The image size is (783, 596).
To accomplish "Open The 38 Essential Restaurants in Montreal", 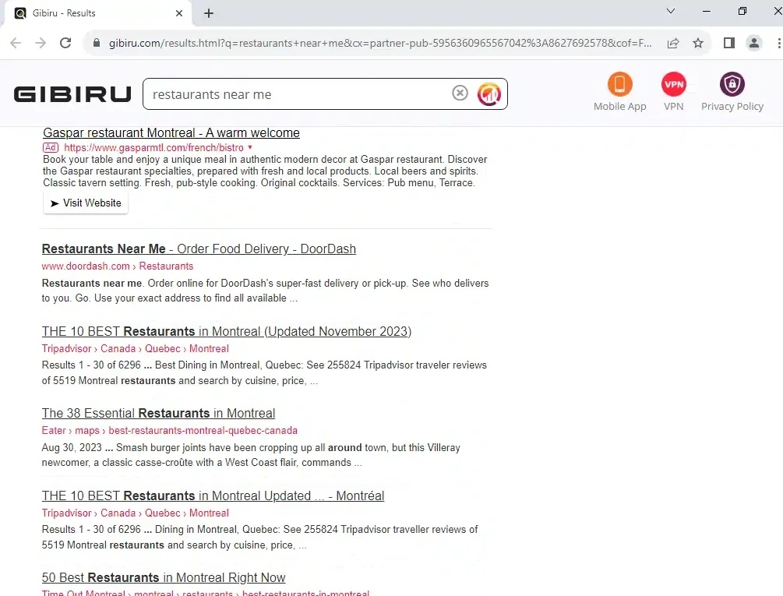I will (x=158, y=414).
